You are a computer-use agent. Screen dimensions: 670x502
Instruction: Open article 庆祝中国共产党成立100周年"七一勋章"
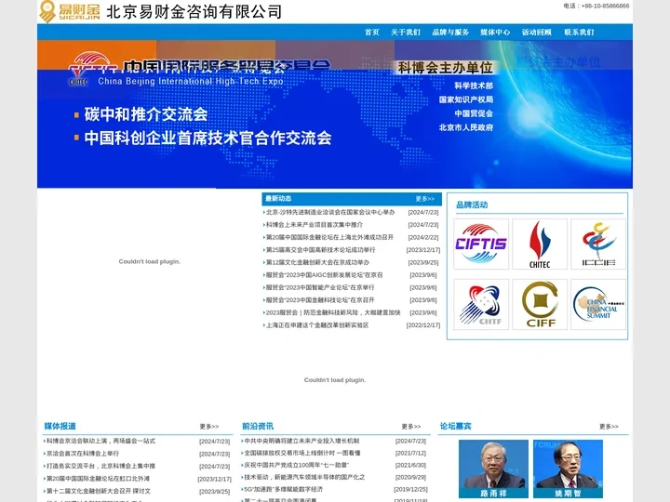coord(296,465)
